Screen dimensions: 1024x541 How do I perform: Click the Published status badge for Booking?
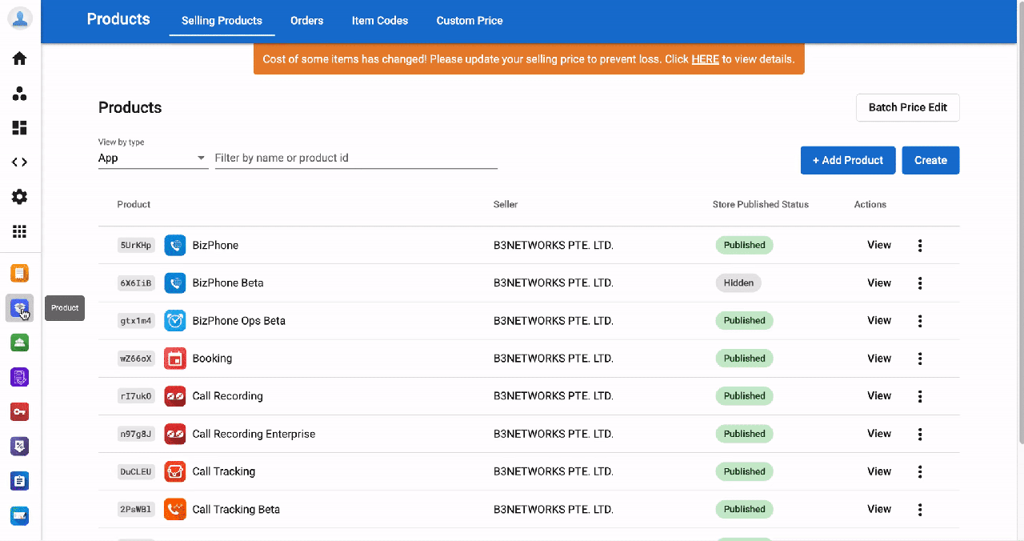(x=744, y=359)
